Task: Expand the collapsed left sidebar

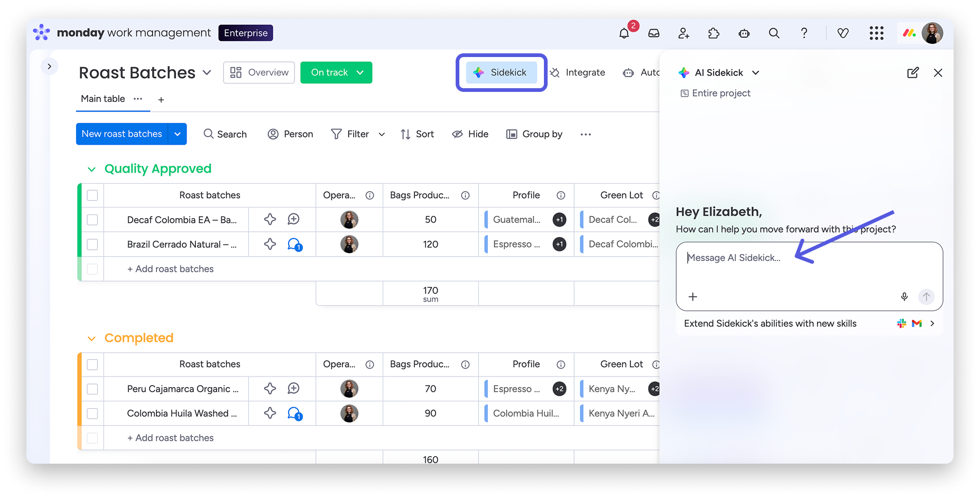Action: coord(49,66)
